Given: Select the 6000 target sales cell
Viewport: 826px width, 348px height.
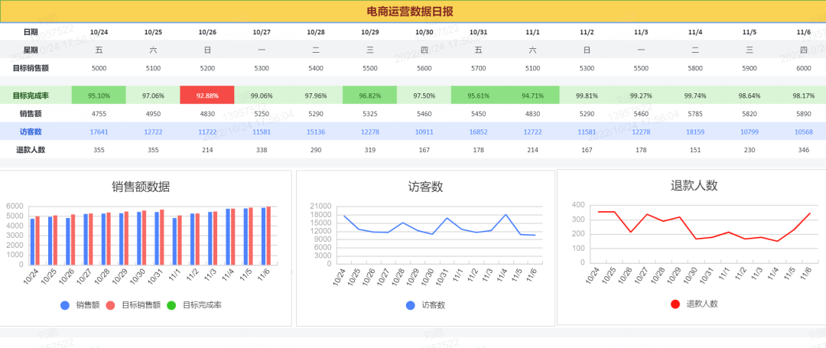Looking at the screenshot, I should pos(803,68).
